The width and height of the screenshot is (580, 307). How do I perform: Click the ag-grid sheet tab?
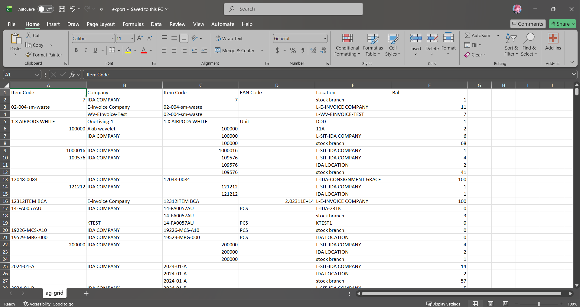54,293
